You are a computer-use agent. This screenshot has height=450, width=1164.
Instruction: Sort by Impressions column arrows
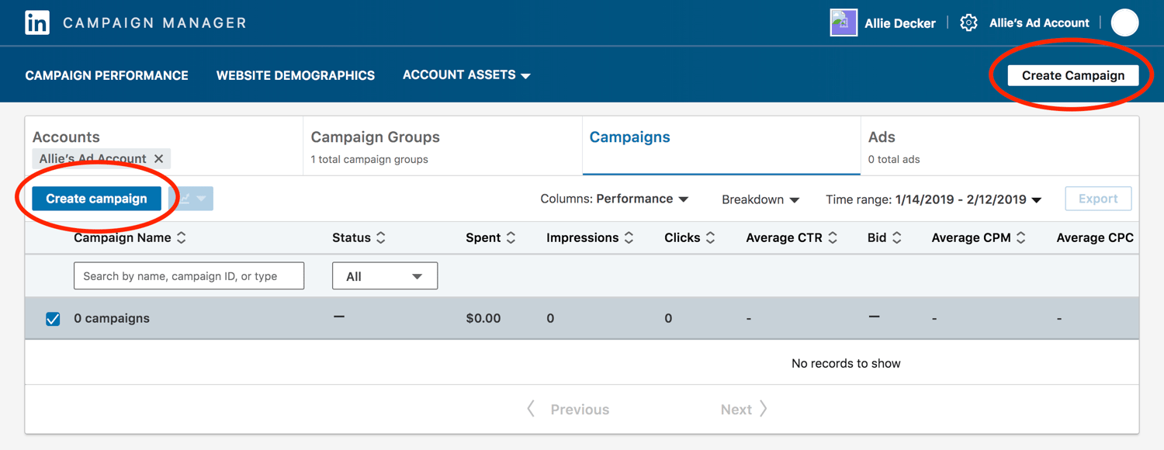(x=629, y=238)
